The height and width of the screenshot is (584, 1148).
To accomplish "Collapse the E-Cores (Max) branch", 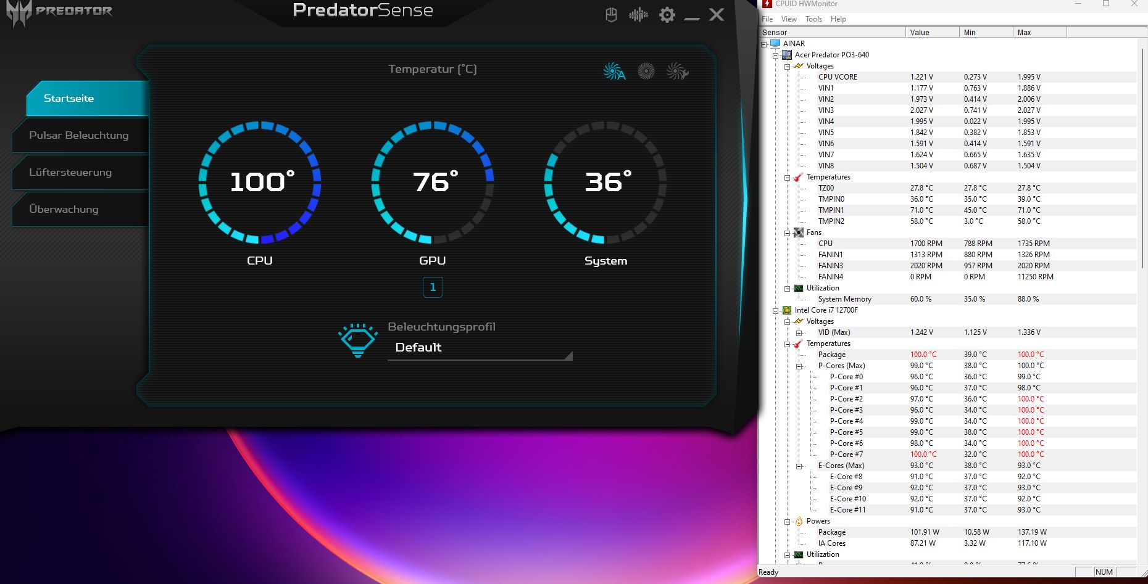I will (799, 466).
